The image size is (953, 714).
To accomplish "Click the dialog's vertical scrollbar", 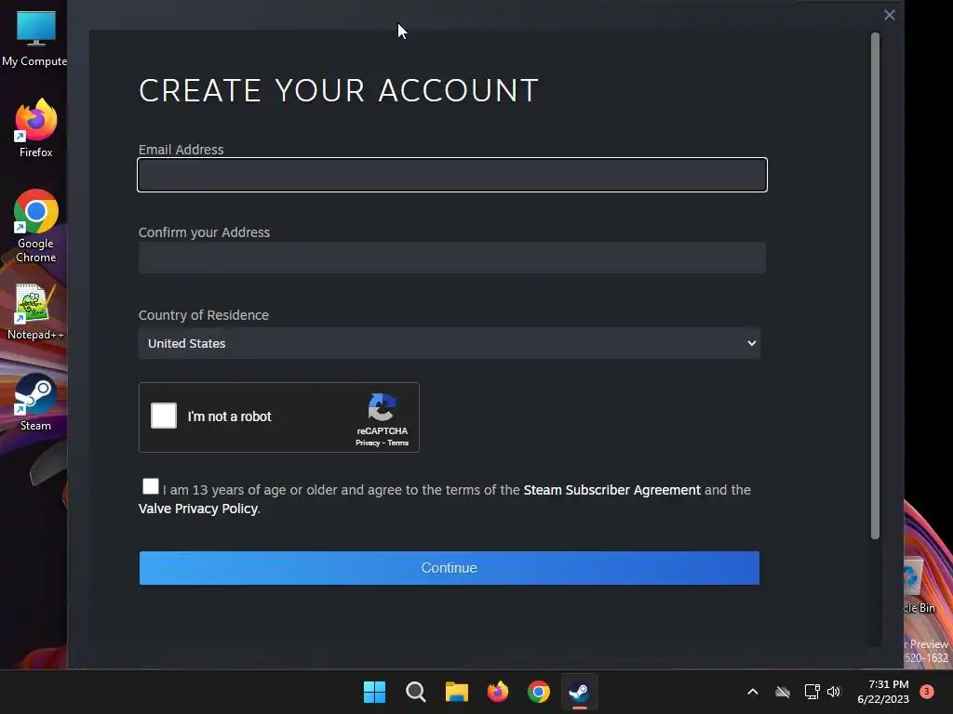I will 875,285.
